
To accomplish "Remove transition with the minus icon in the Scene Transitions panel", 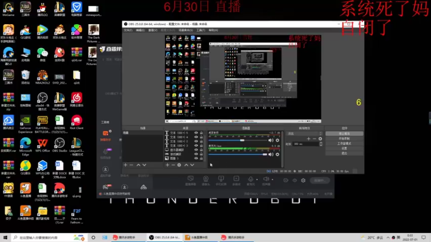I will (x=315, y=139).
